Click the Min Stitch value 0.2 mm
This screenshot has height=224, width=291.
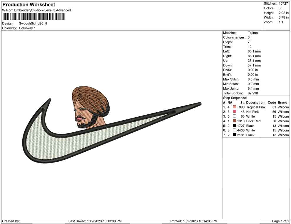pyautogui.click(x=253, y=84)
